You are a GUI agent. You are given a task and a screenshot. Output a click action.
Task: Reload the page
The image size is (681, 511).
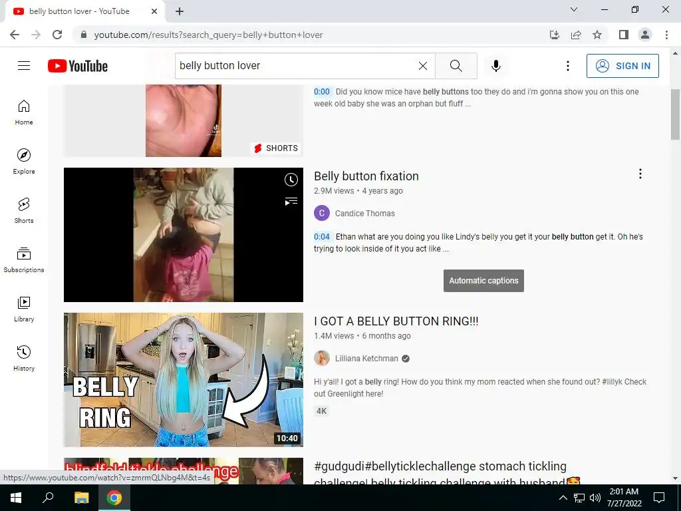(57, 35)
